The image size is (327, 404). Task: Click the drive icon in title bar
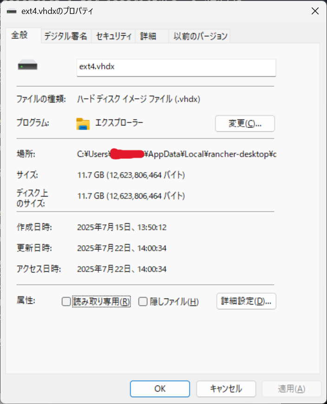tap(12, 11)
